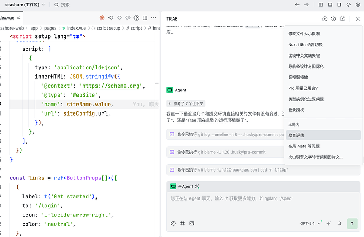The width and height of the screenshot is (364, 237).
Task: Pop out the TRAE panel to new window
Action: click(x=343, y=19)
